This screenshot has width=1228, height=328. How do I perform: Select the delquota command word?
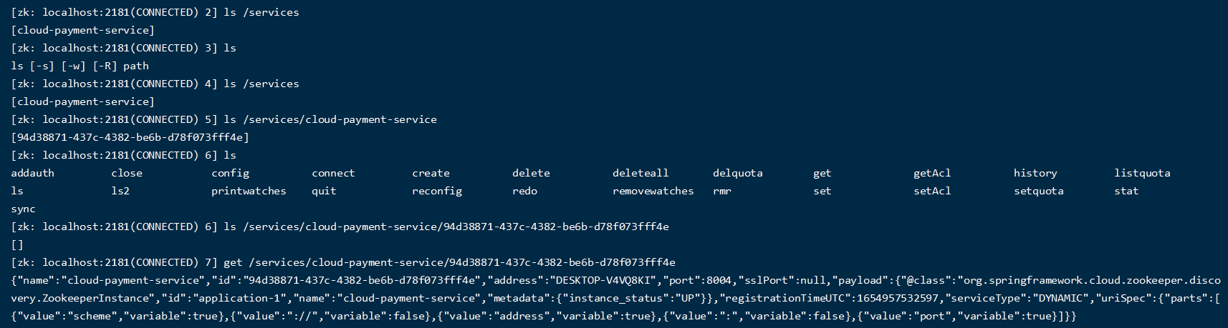pyautogui.click(x=737, y=173)
